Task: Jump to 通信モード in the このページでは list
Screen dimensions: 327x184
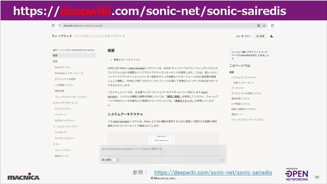Action: (237, 114)
